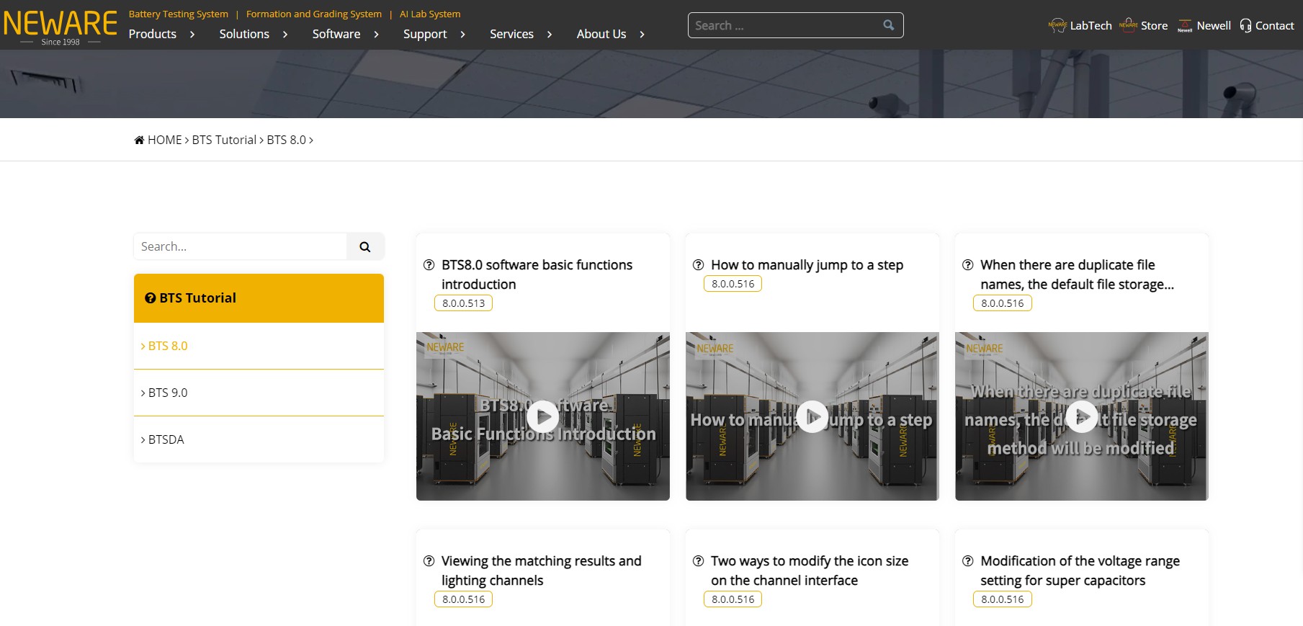The width and height of the screenshot is (1303, 626).
Task: Click the question icon next to Two ways to modify
Action: (699, 561)
